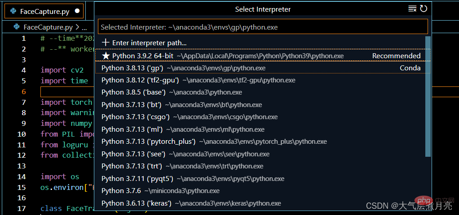Choose Enter interpreter path option
This screenshot has height=215, width=459.
[149, 43]
